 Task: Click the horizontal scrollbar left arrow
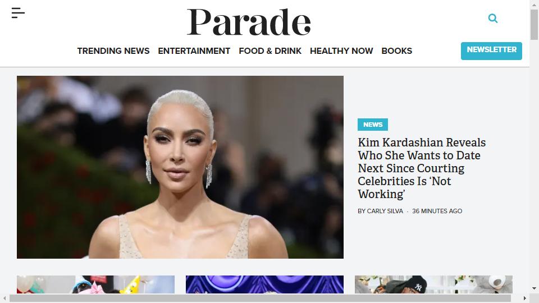4,298
